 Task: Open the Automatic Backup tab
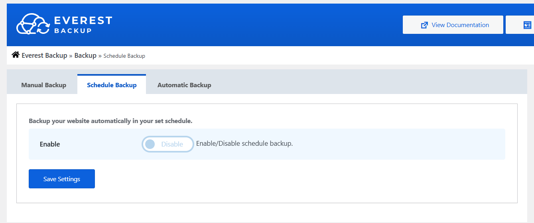(184, 85)
